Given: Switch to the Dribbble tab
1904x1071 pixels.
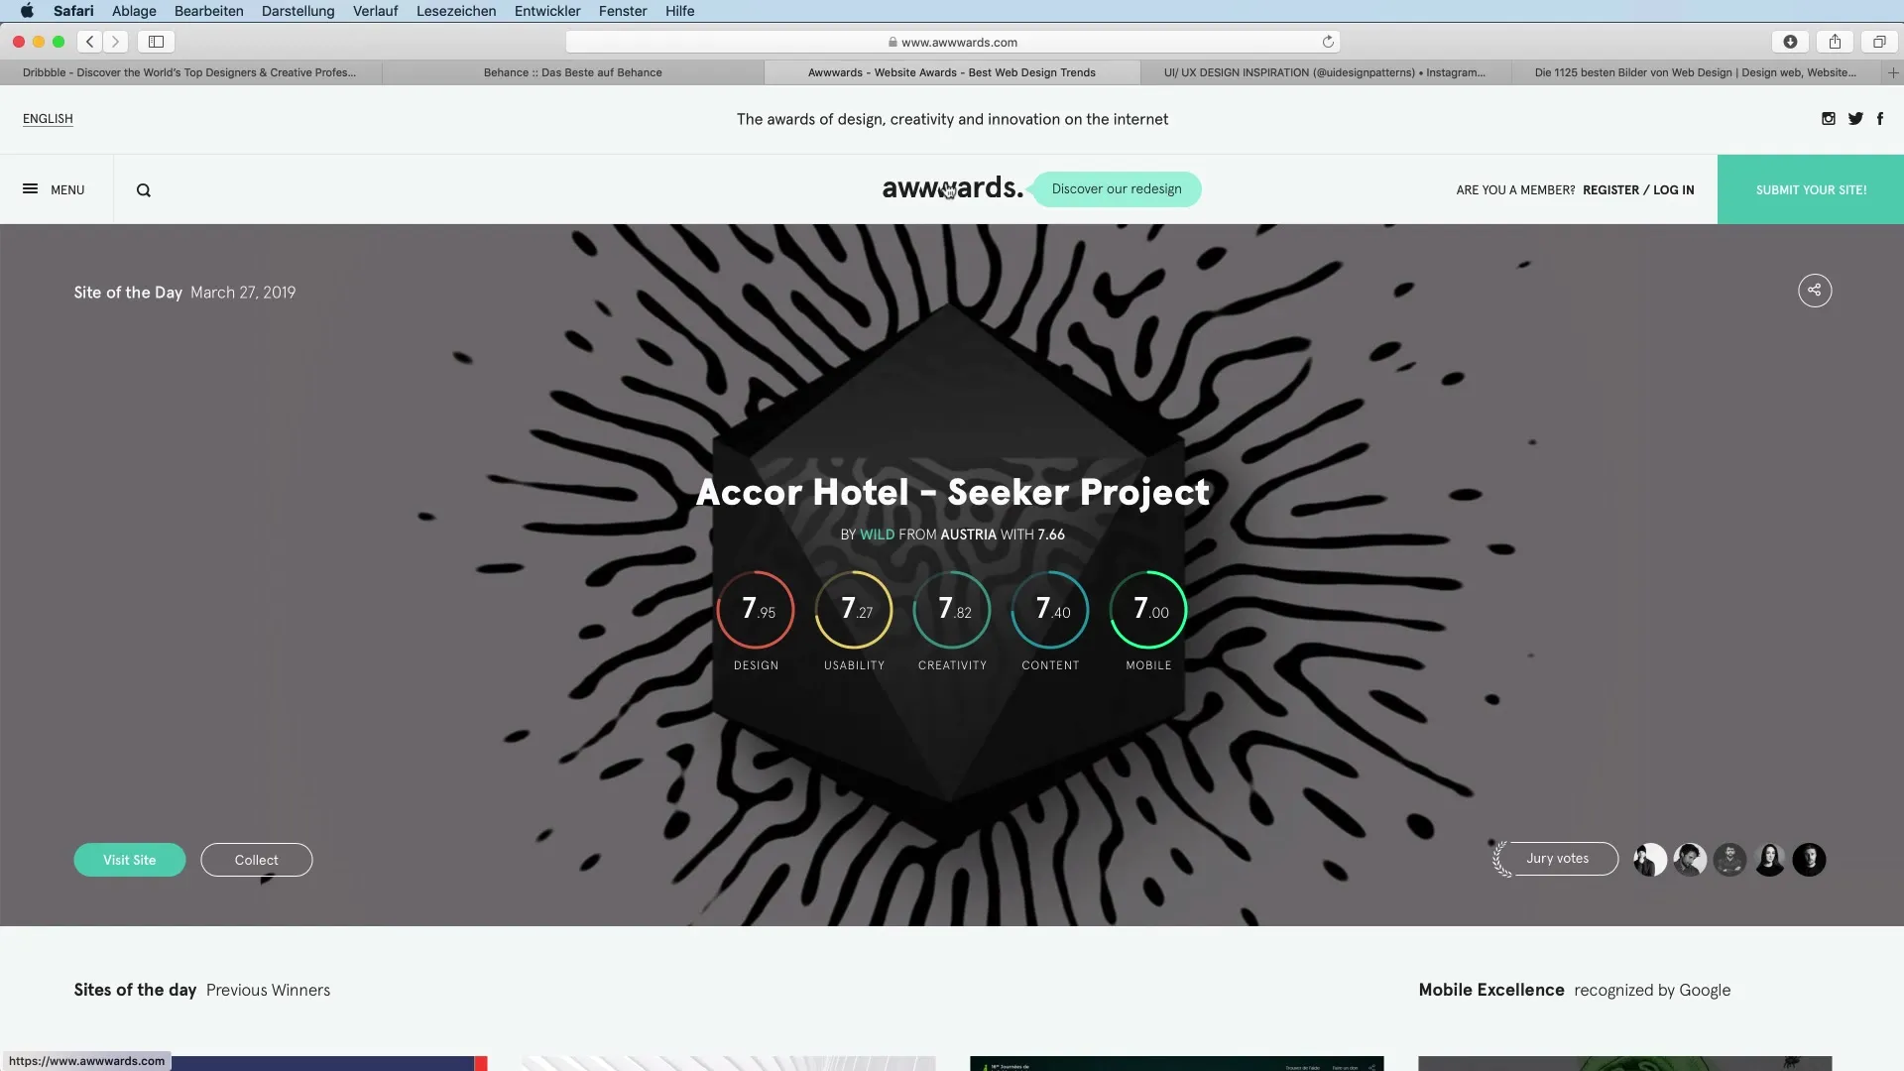Looking at the screenshot, I should [190, 72].
